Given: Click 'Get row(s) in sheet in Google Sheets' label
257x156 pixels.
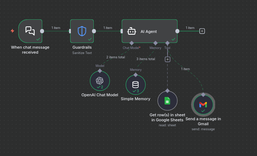Looking at the screenshot, I should 168,117.
